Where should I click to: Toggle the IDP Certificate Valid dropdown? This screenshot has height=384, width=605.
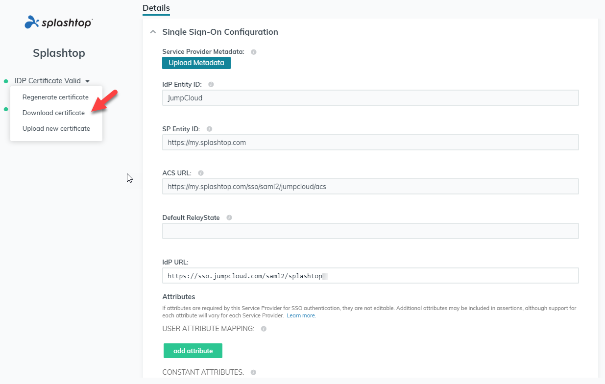52,81
